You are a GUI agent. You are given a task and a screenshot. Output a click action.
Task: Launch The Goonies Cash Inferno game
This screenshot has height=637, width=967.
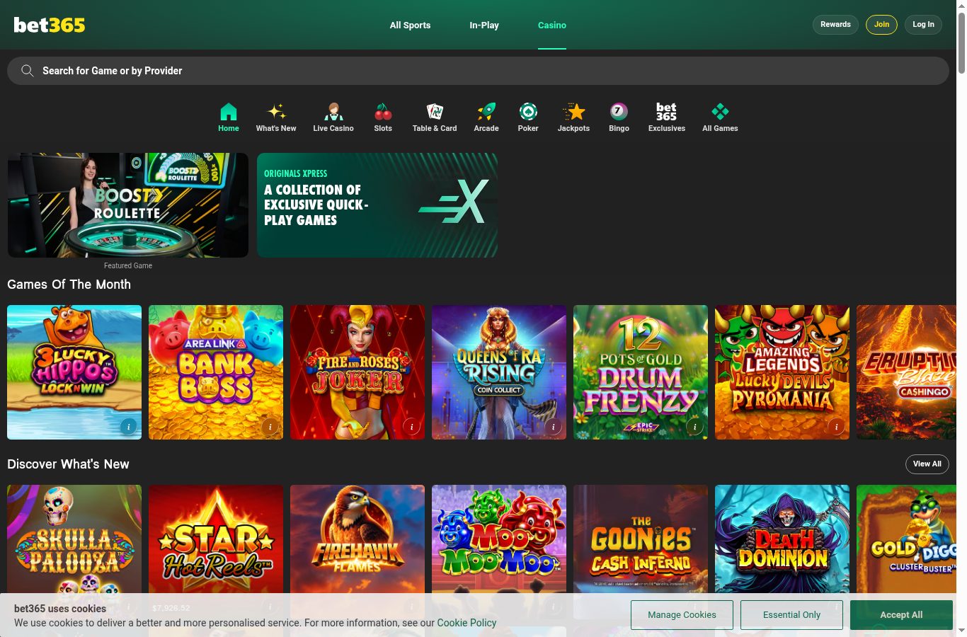(641, 539)
